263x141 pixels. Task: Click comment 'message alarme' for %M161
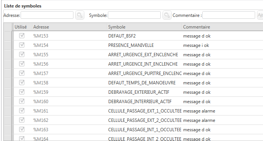point(199,111)
